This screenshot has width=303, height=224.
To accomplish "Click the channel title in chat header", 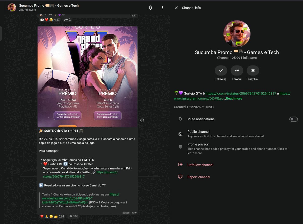I will pos(49,5).
